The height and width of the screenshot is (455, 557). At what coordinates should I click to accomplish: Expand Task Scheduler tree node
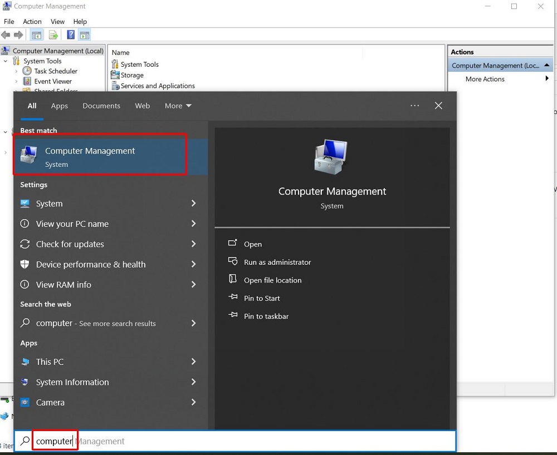(16, 71)
